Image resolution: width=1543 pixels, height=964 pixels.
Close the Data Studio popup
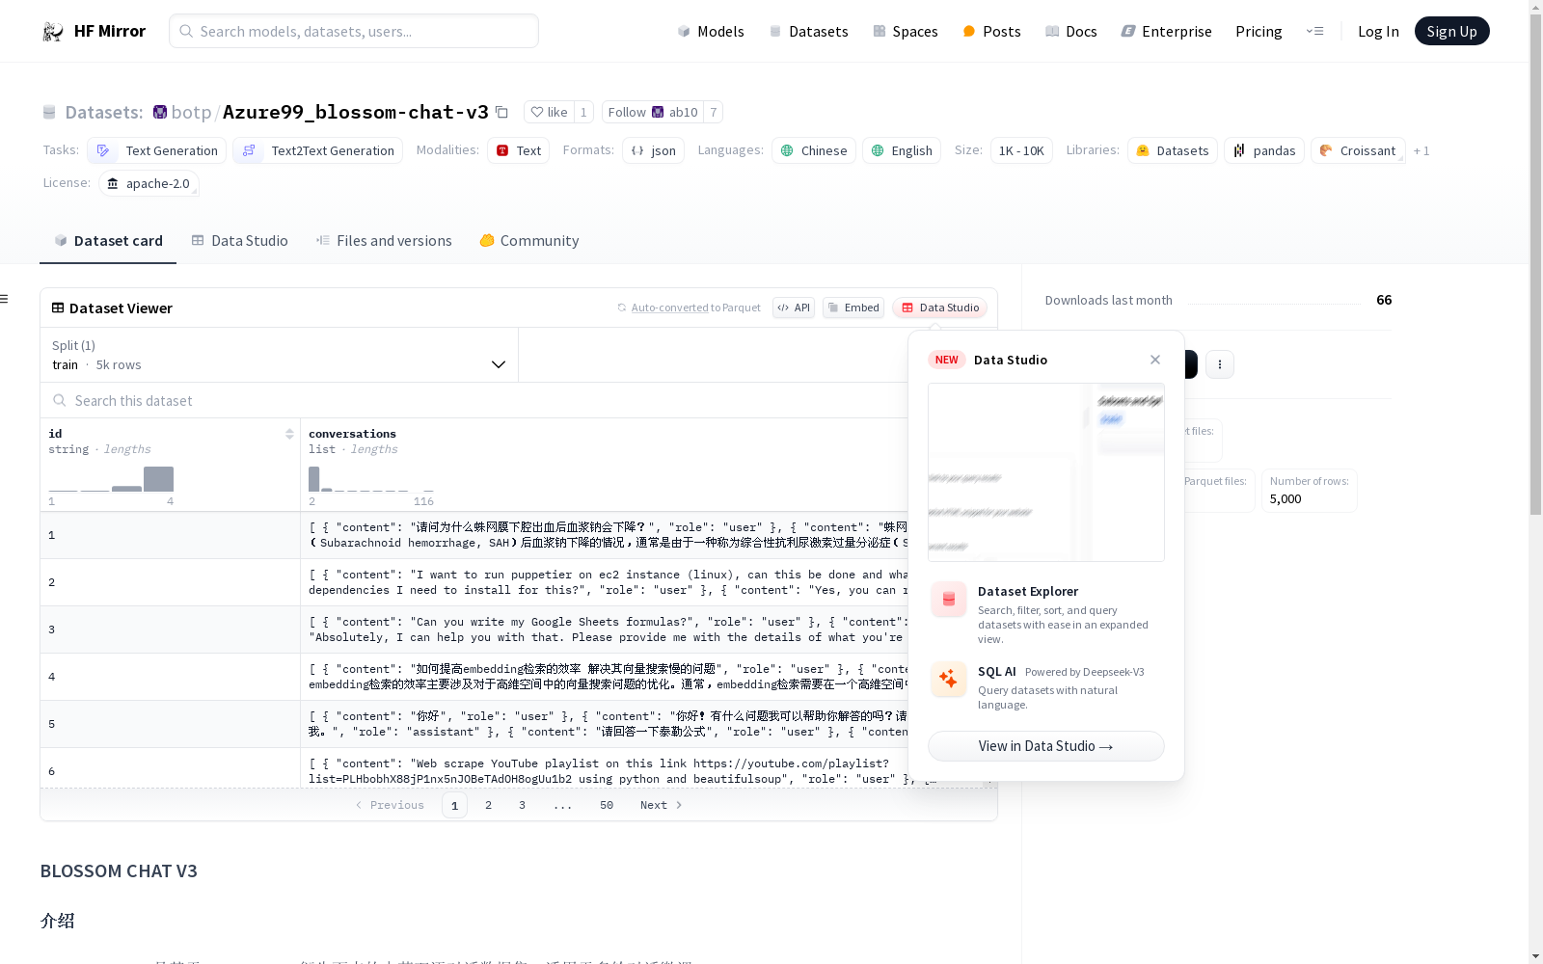pos(1155,360)
